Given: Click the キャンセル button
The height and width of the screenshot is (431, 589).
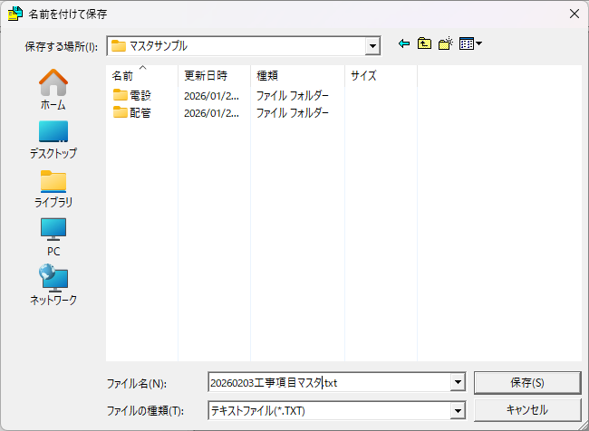Looking at the screenshot, I should [527, 410].
